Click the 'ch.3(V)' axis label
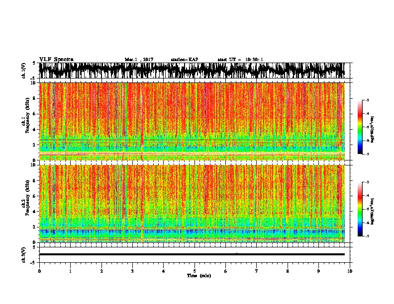 [x=24, y=255]
